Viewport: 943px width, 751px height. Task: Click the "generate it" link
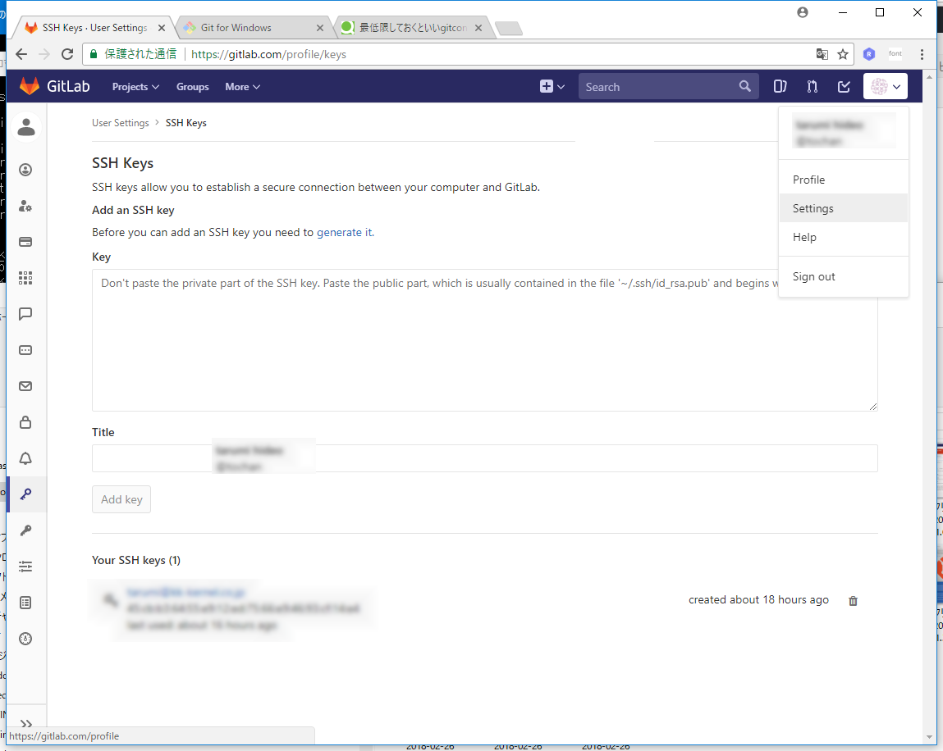(345, 233)
